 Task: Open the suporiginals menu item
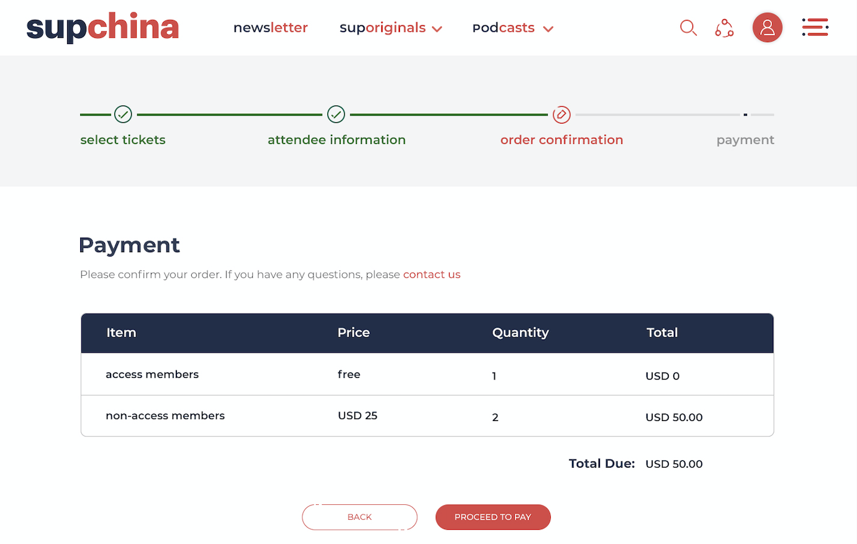point(383,28)
